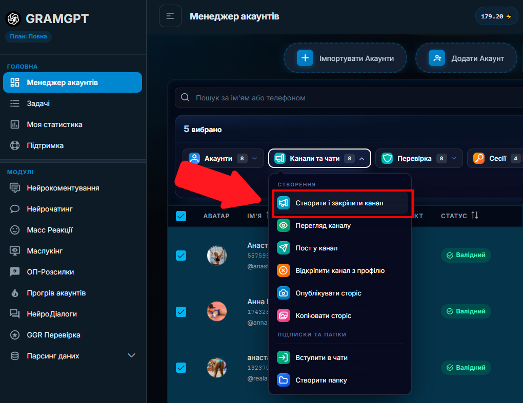Click the blue folder icon for Створити папку

[x=283, y=380]
